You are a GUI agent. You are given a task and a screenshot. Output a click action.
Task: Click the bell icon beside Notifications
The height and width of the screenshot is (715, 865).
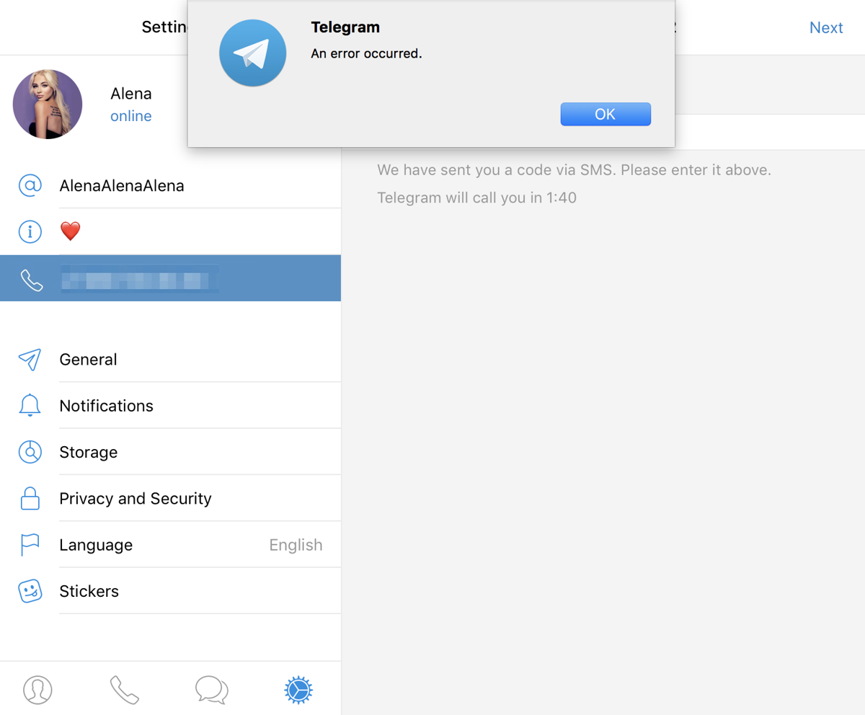pos(30,406)
